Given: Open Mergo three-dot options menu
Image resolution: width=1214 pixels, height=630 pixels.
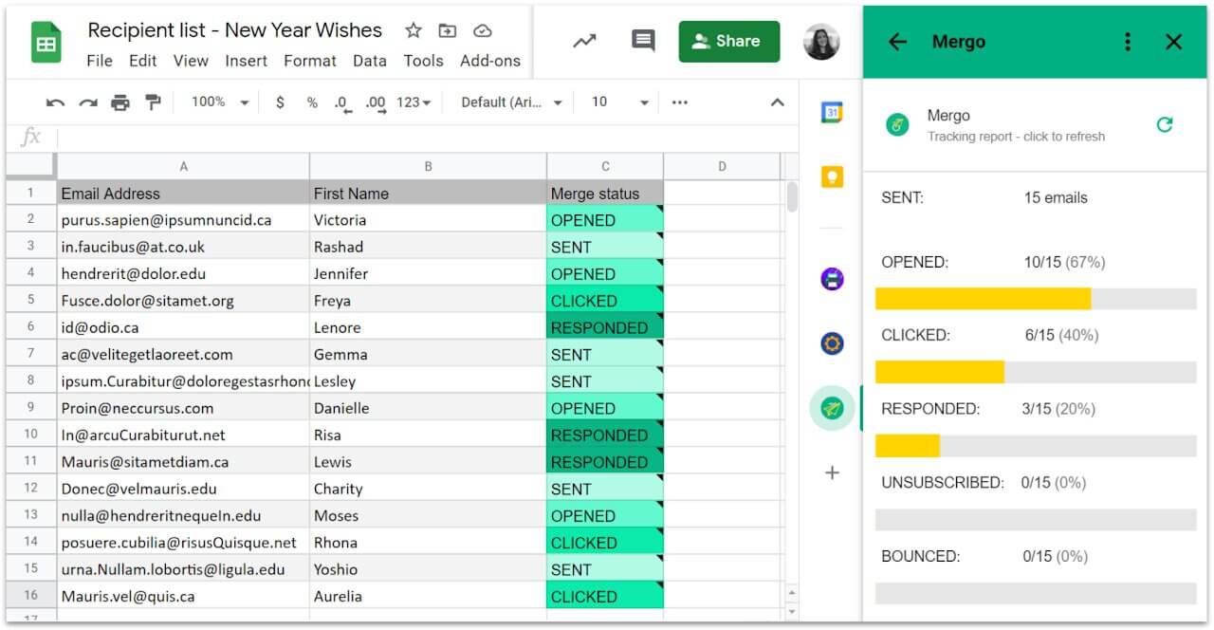Looking at the screenshot, I should point(1128,42).
